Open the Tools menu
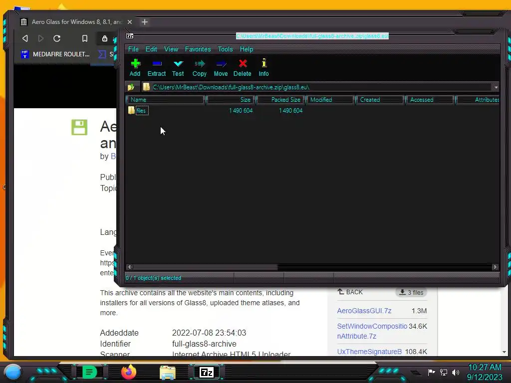 [x=225, y=49]
